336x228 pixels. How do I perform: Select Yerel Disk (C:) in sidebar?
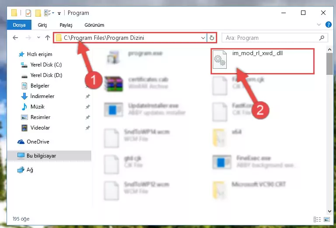click(46, 65)
